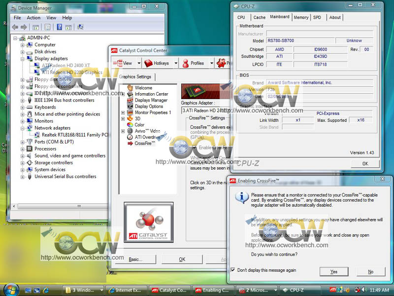Toggle the action pane icon in Device Manager
The width and height of the screenshot is (394, 296).
pos(68,27)
